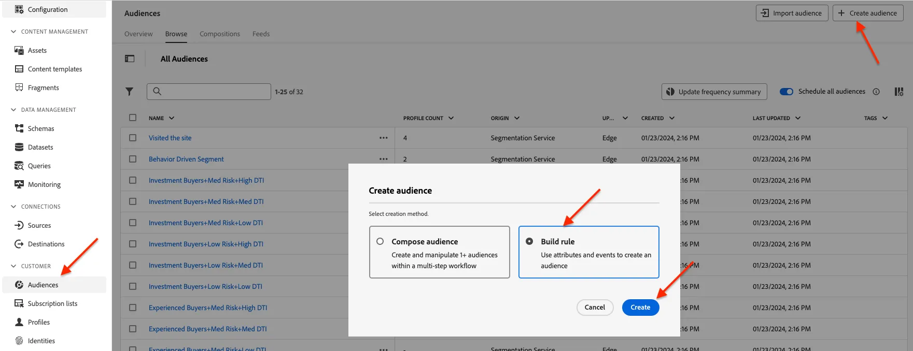
Task: Click the audience search field
Action: [209, 92]
